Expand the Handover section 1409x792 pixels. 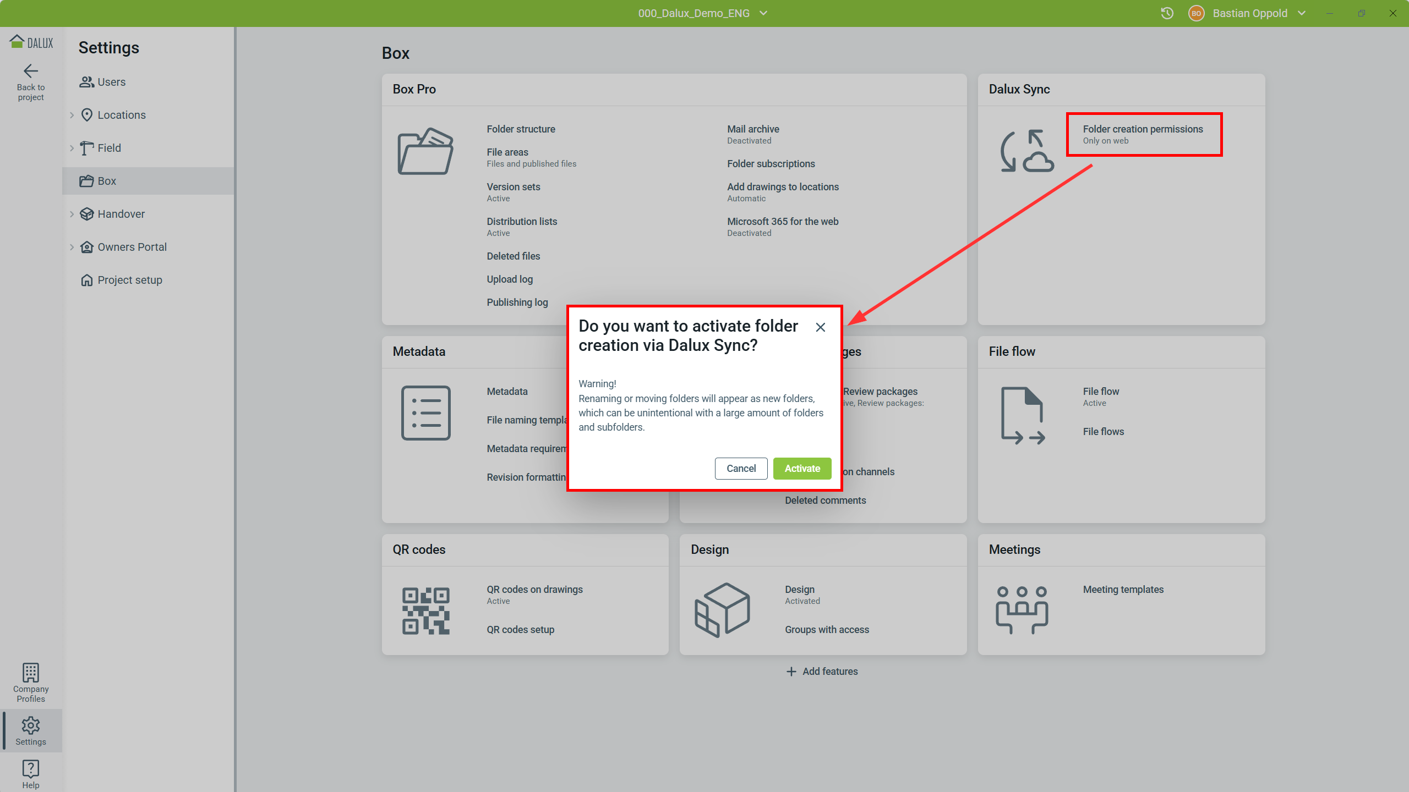[x=72, y=214]
